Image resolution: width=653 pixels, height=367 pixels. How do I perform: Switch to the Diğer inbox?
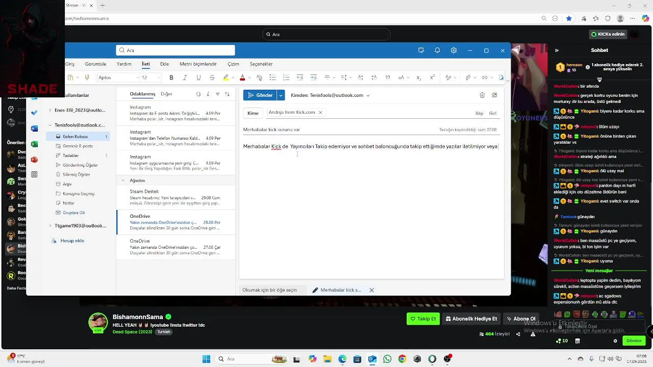[x=166, y=94]
